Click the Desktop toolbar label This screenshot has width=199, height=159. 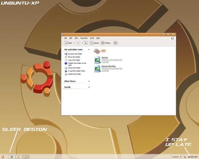[175, 157]
